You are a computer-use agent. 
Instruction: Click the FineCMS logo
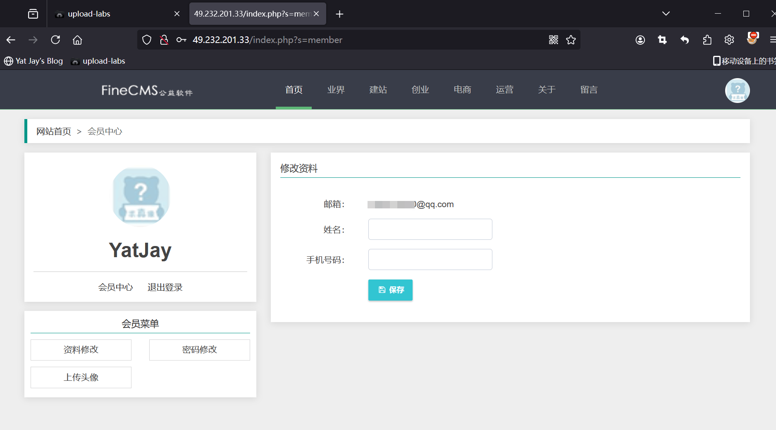tap(147, 90)
